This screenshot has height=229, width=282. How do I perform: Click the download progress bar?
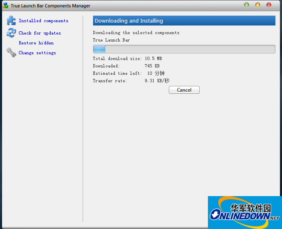(184, 49)
